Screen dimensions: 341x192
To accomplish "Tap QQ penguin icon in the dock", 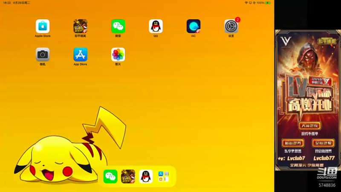I will 146,176.
